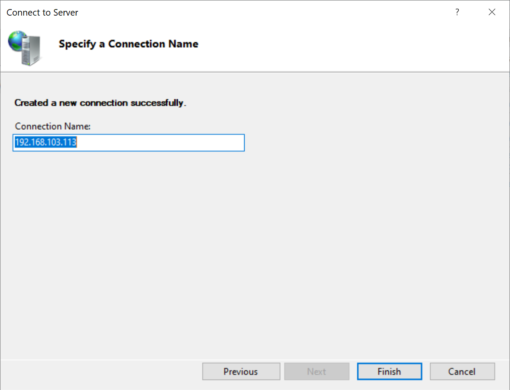Click white header banner right of the heading

(347, 44)
